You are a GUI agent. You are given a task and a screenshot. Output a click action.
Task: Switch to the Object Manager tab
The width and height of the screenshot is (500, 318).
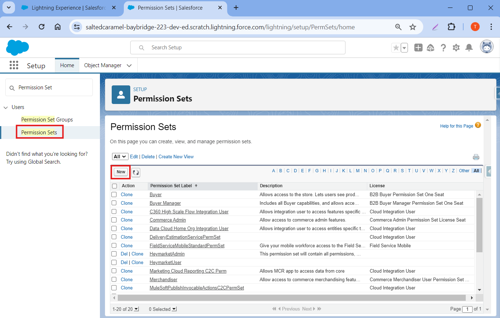(103, 65)
